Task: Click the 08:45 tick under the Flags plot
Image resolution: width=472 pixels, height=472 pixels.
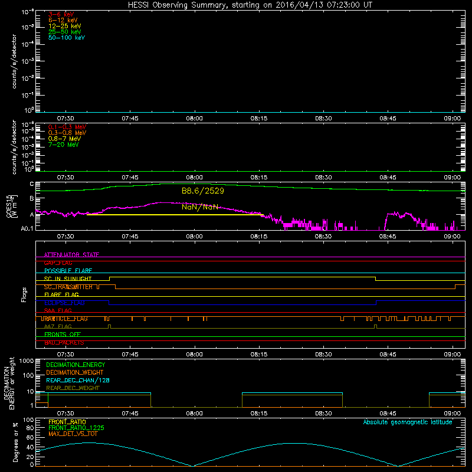Action: tap(388, 355)
